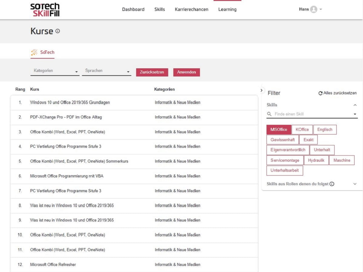Image resolution: width=363 pixels, height=272 pixels.
Task: Go to the Dashboard menu item
Action: [x=133, y=9]
